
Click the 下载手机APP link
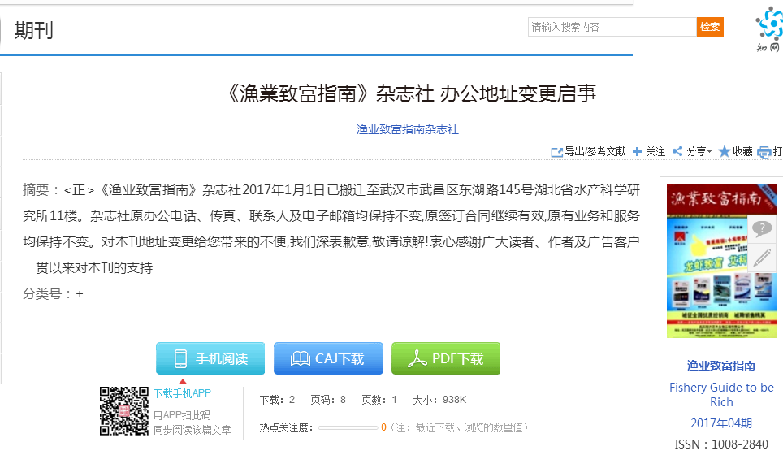[182, 393]
